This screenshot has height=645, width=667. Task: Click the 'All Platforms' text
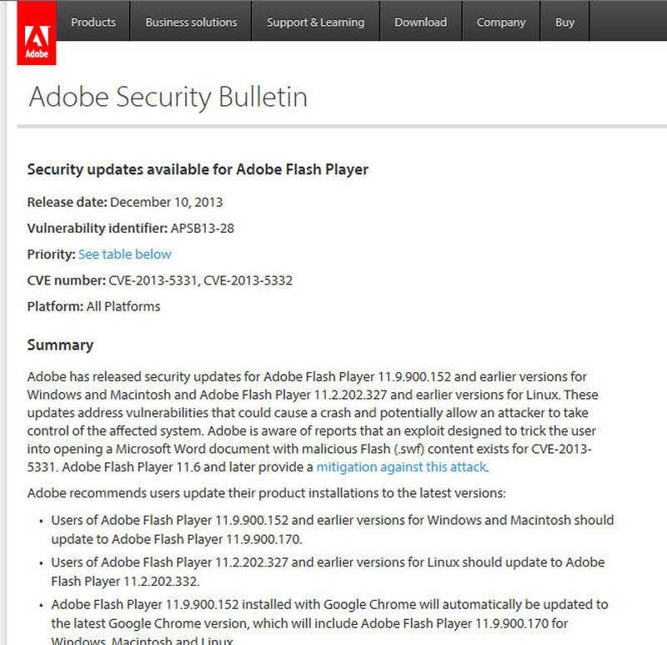pos(123,306)
